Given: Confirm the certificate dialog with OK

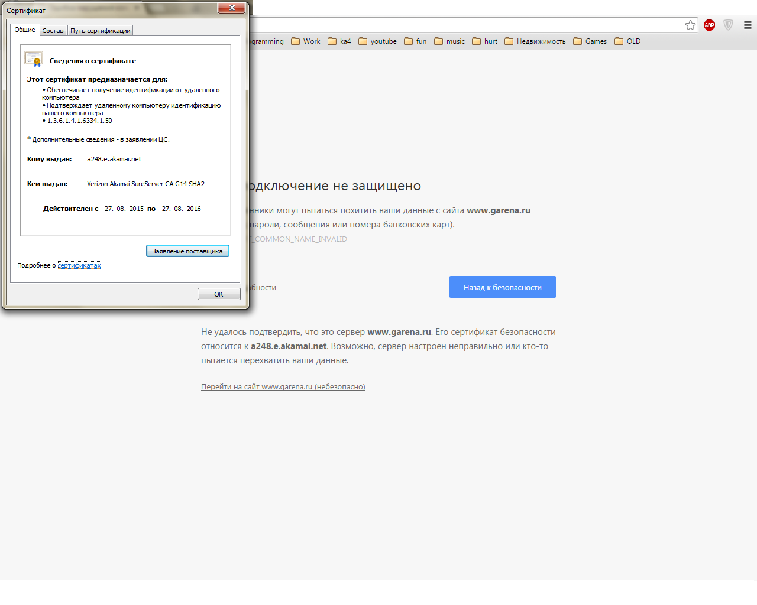Looking at the screenshot, I should 219,294.
